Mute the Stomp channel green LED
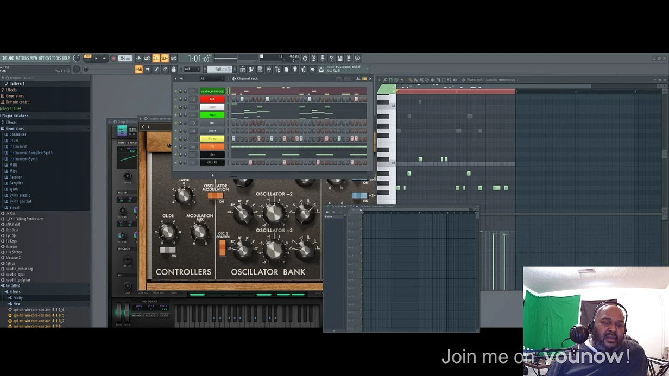This screenshot has width=669, height=376. (176, 138)
